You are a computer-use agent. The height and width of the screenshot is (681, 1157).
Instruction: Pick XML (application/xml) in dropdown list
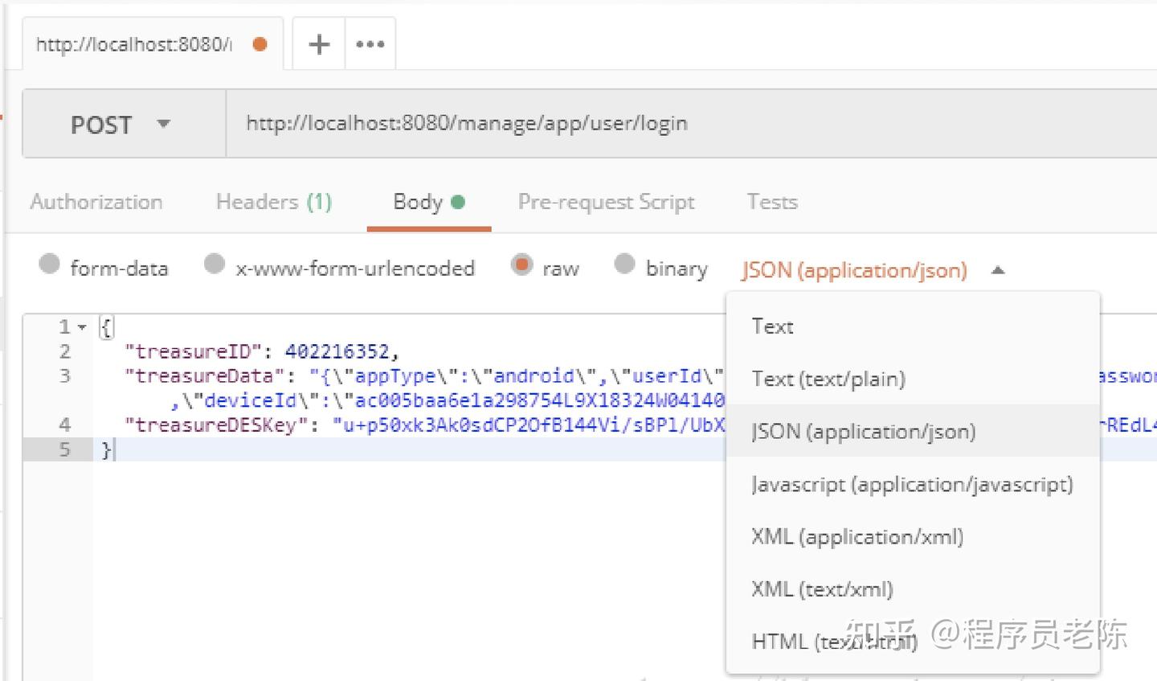tap(857, 536)
